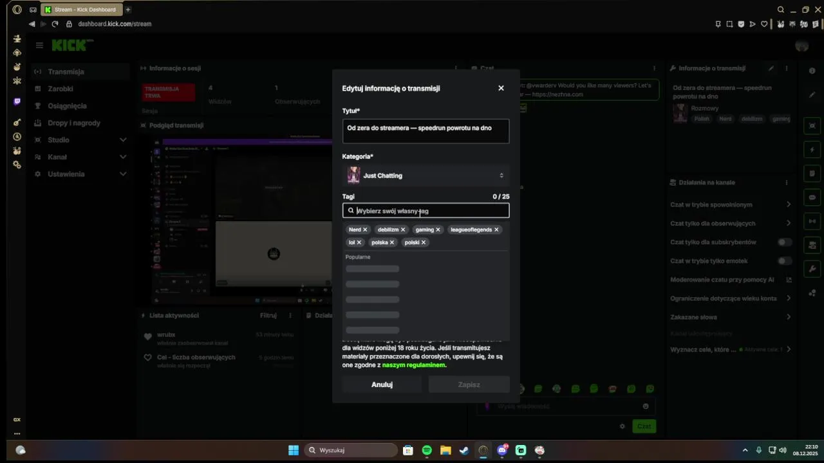The height and width of the screenshot is (463, 824).
Task: Open Działania na kanale options menu
Action: pyautogui.click(x=786, y=183)
